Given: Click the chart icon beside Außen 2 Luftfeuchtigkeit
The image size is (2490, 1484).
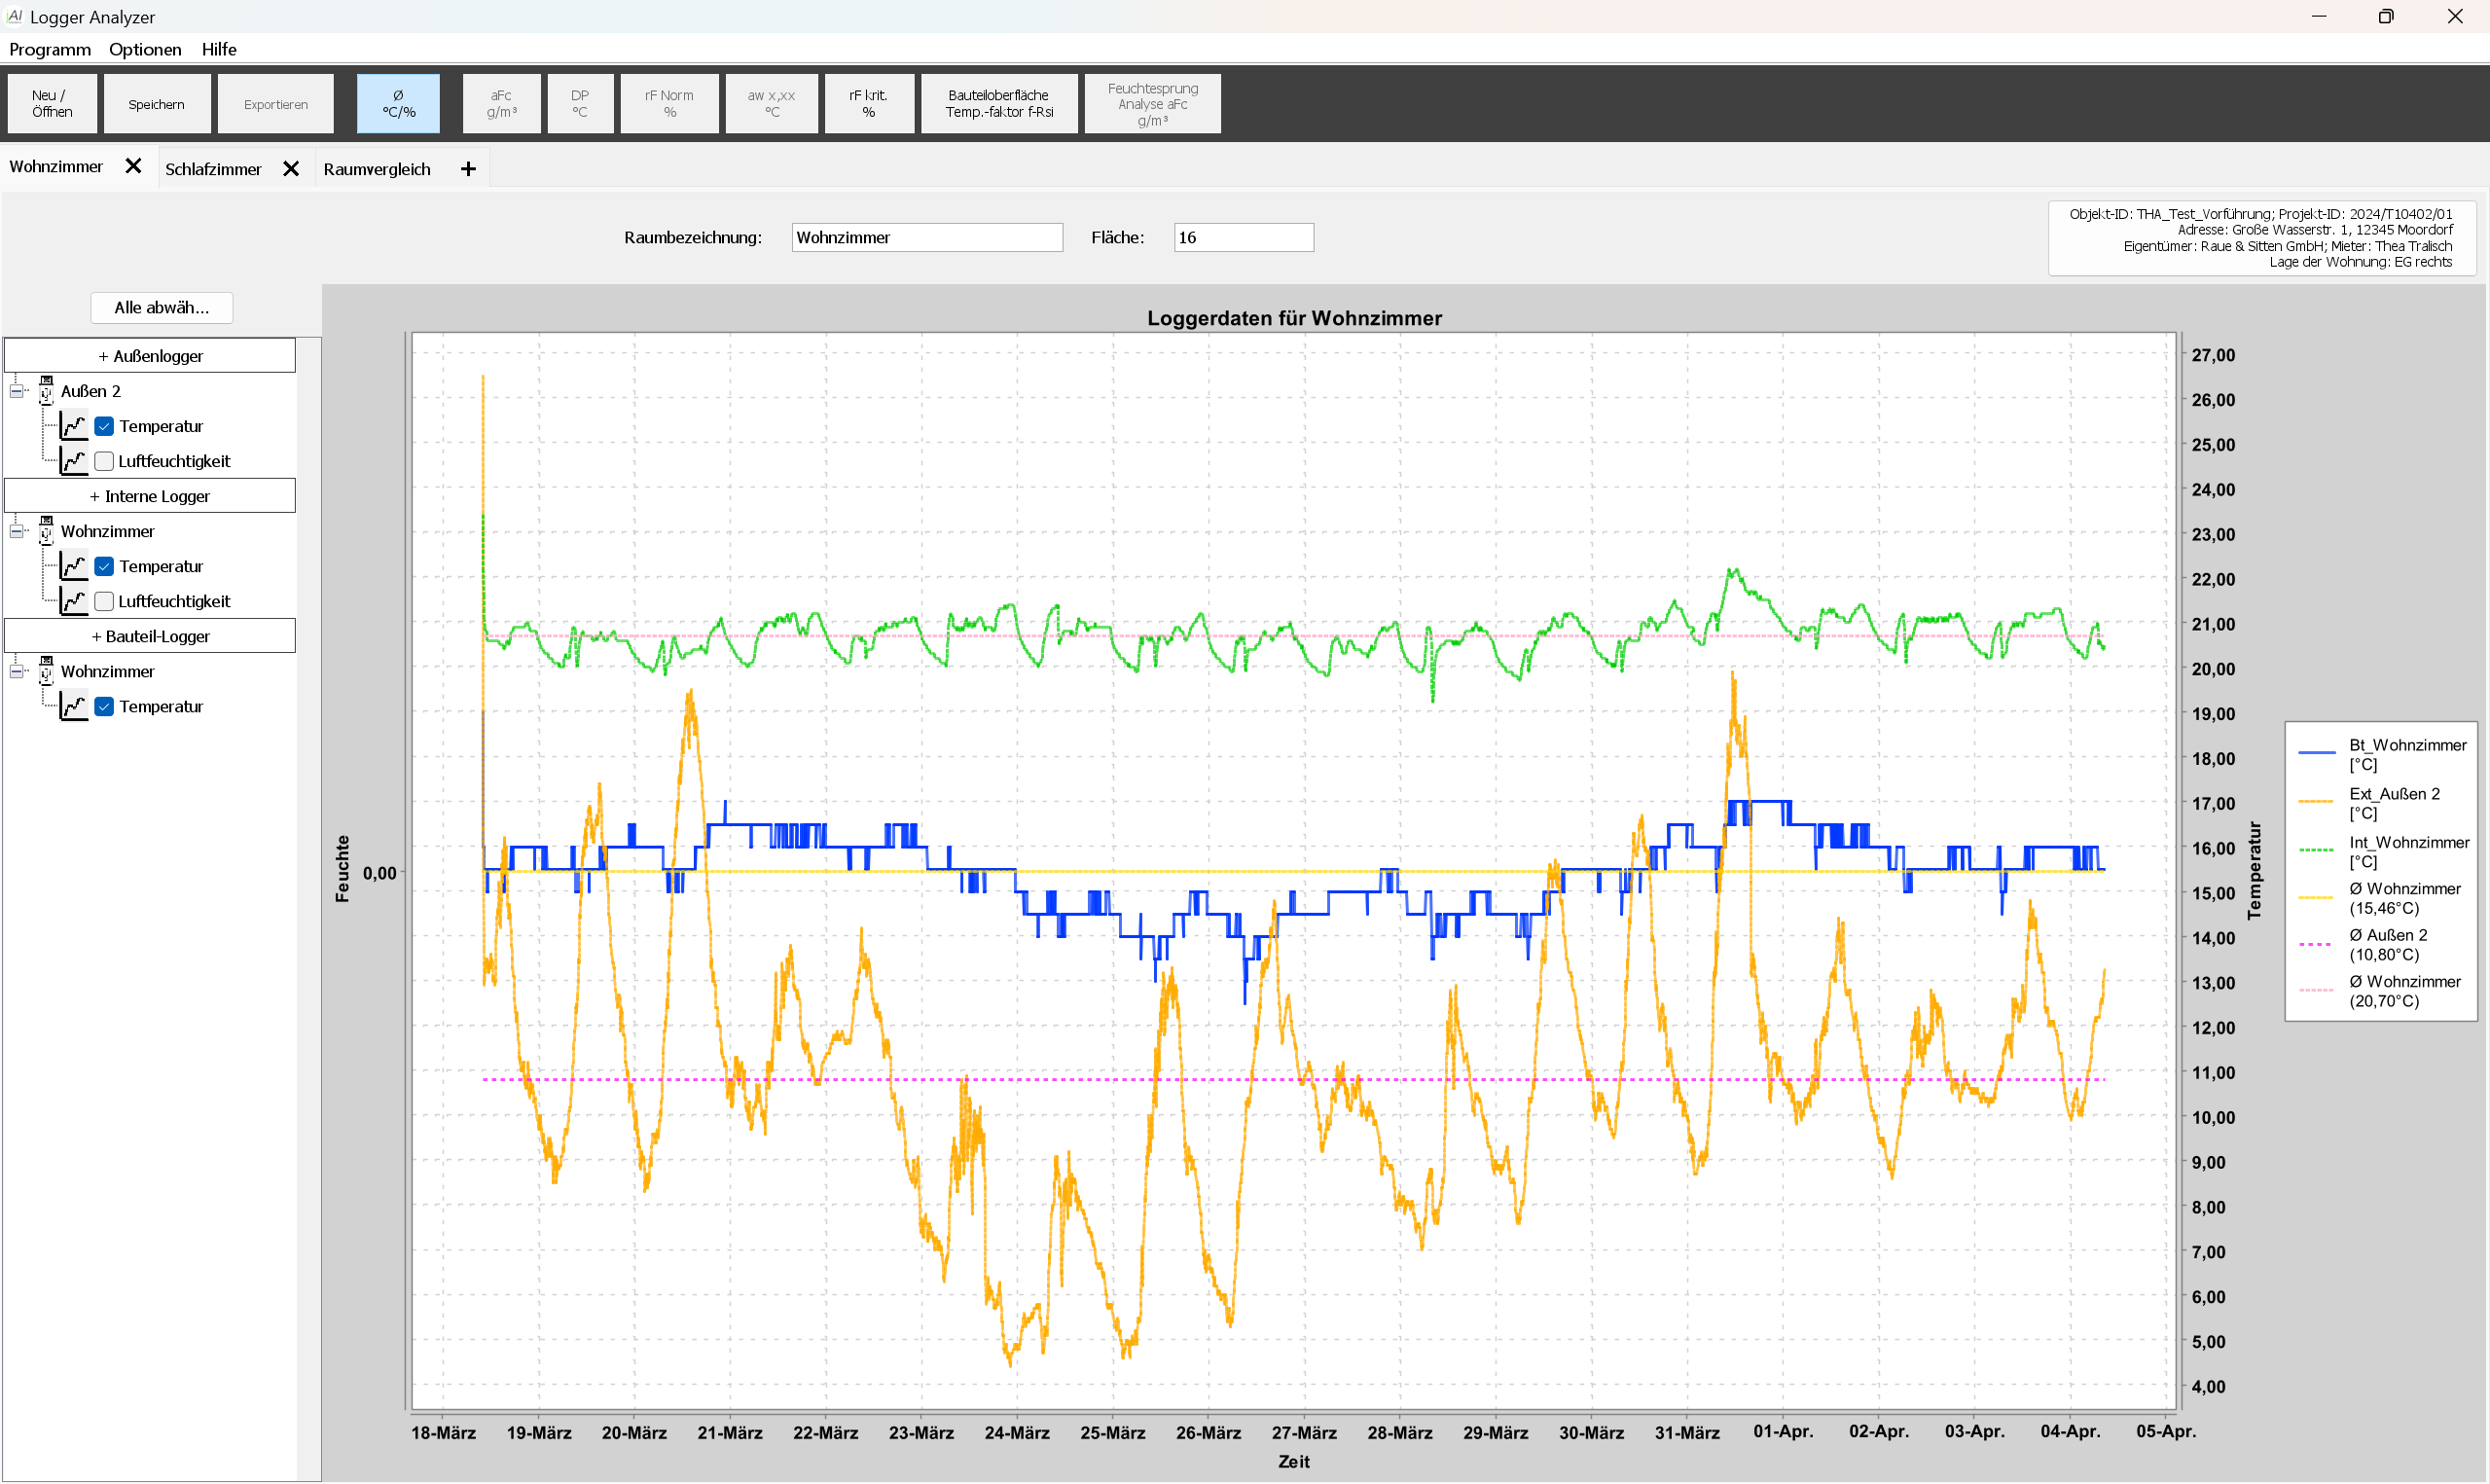Looking at the screenshot, I should pos(73,461).
